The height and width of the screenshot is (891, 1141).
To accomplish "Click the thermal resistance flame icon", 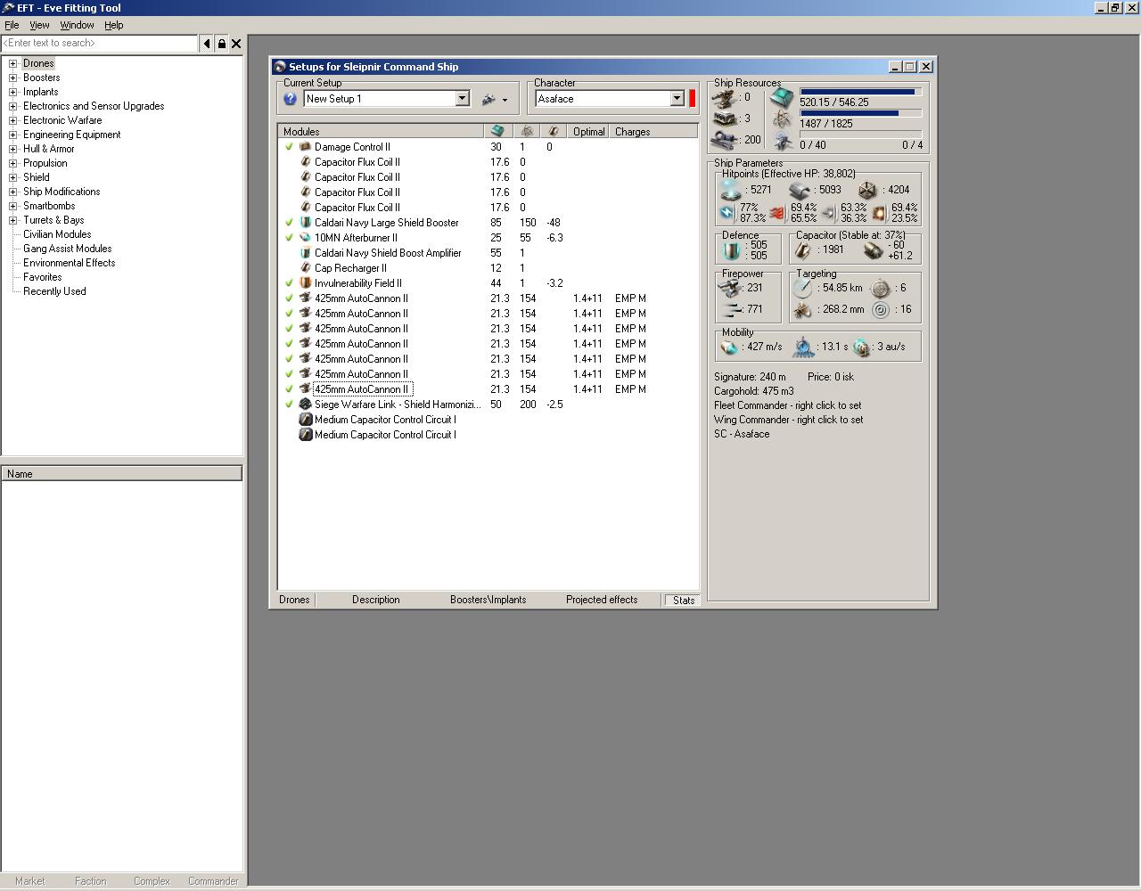I will pos(776,213).
